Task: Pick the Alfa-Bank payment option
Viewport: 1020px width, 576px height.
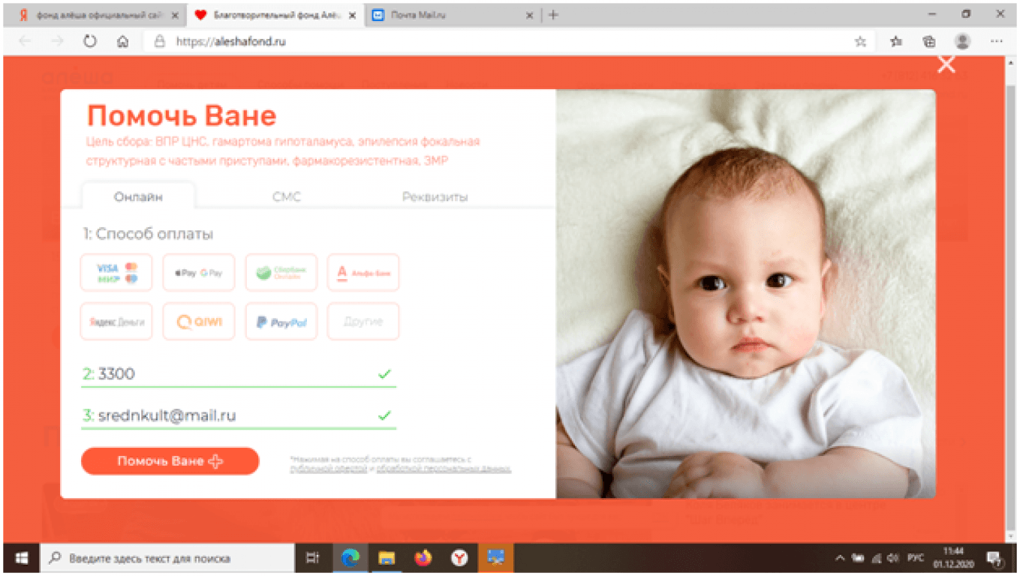Action: click(x=363, y=272)
